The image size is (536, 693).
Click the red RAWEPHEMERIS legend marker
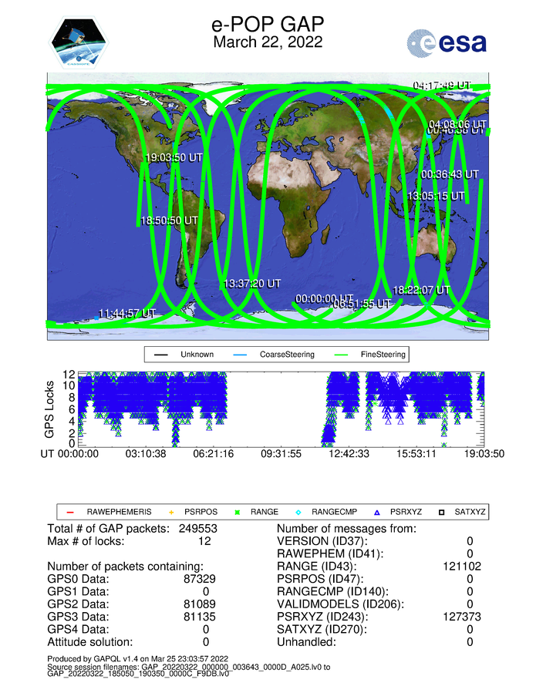69,511
